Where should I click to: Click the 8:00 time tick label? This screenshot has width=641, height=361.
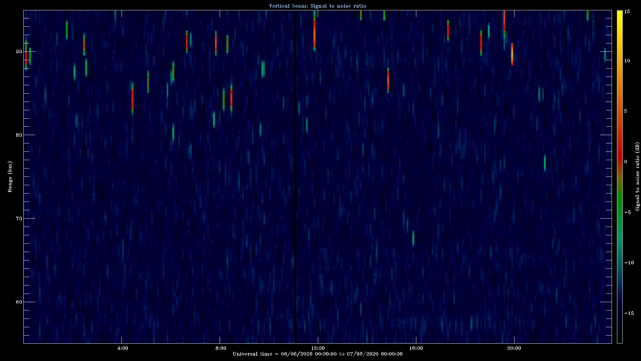221,348
